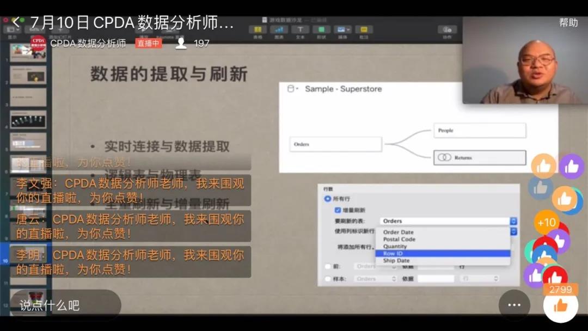Choose highlighted Row ID from the column list
The image size is (588, 331).
[443, 253]
